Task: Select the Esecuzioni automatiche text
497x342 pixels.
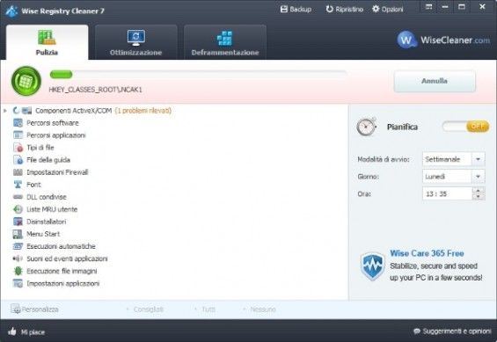Action: [x=62, y=246]
